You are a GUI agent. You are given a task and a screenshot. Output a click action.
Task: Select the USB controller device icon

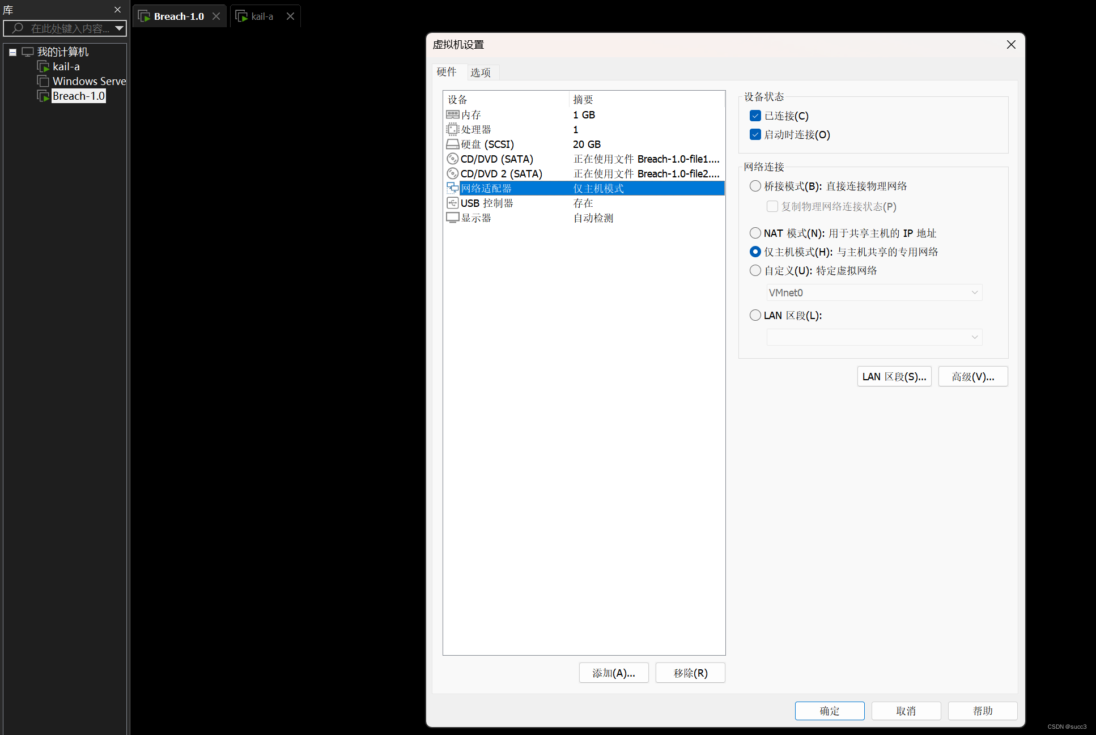[x=452, y=203]
